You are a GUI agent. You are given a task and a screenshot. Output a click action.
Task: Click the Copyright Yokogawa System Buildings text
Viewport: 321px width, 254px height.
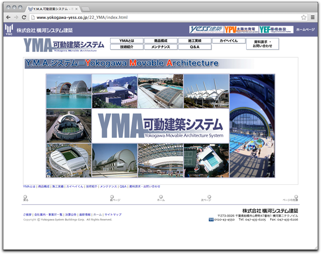[67, 220]
